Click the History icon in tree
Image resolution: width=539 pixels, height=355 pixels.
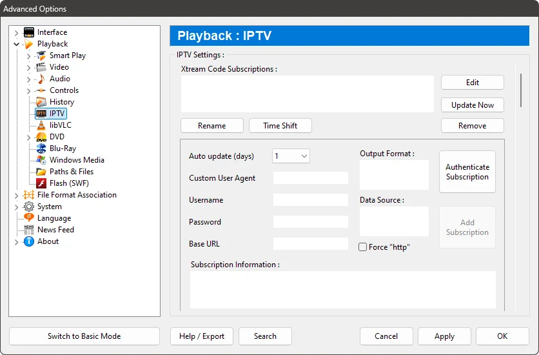(x=41, y=102)
